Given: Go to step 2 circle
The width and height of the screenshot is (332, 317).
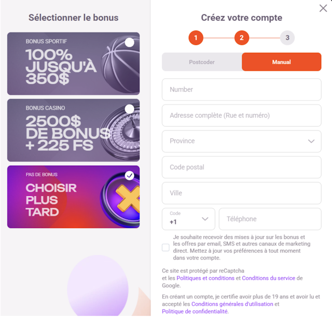Looking at the screenshot, I should [x=242, y=38].
